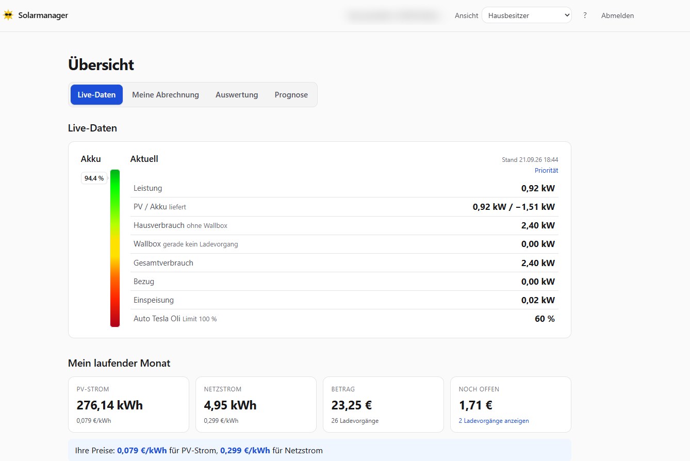Switch to the Live-Daten tab
This screenshot has height=461, width=690.
[96, 95]
